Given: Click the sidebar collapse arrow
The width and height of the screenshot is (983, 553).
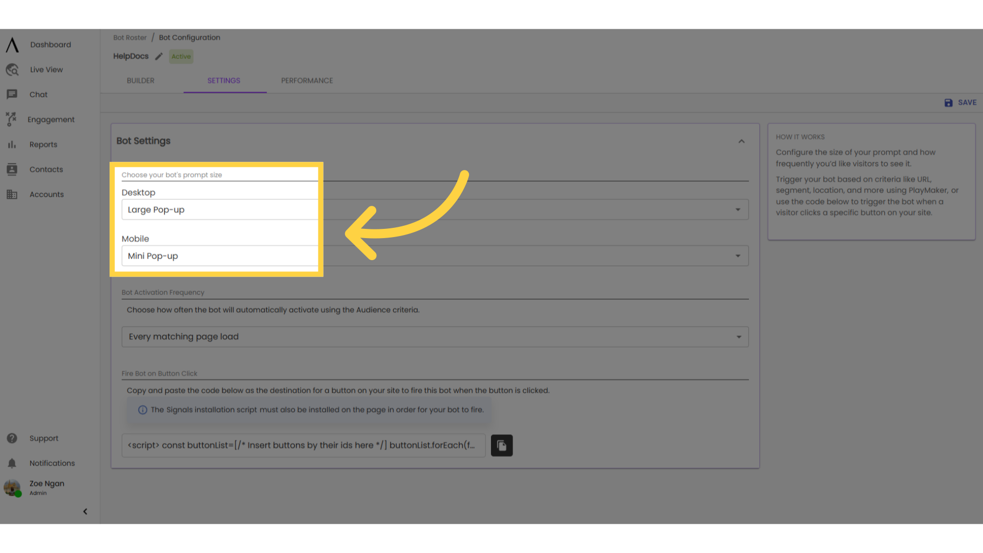Looking at the screenshot, I should tap(85, 511).
